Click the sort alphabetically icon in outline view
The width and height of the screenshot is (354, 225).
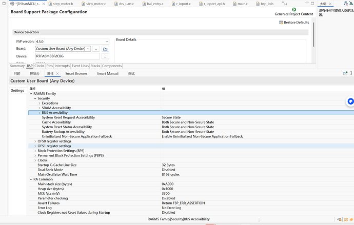[x=346, y=3]
